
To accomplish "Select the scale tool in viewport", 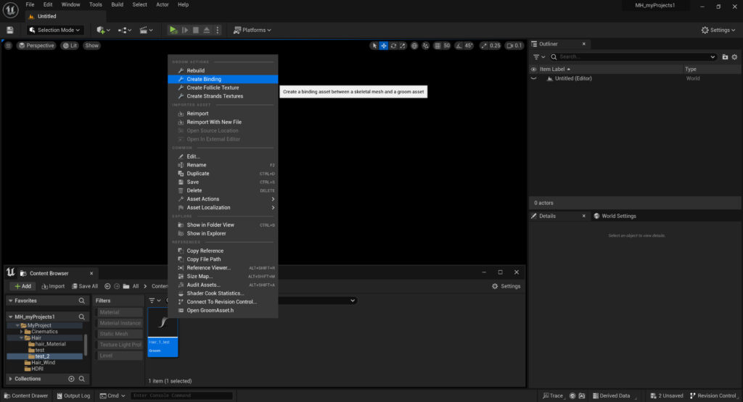I will pyautogui.click(x=402, y=46).
